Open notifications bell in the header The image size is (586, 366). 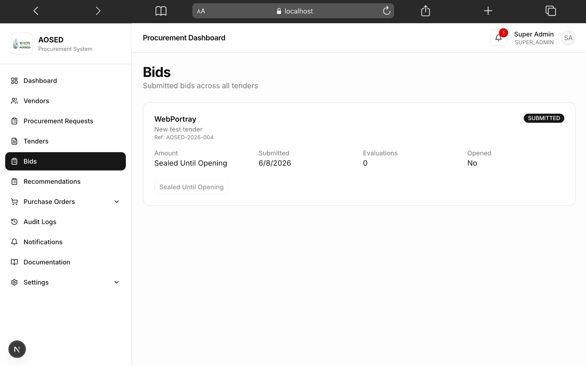498,38
